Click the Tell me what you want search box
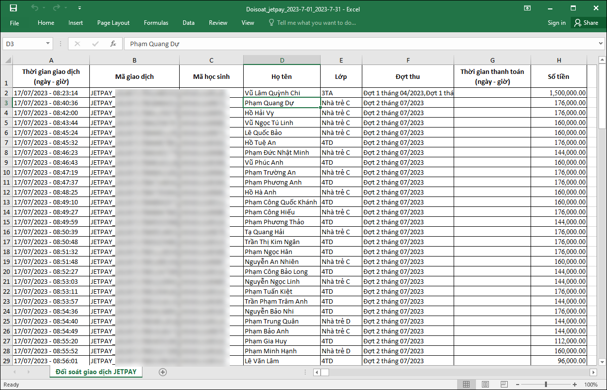 point(316,23)
